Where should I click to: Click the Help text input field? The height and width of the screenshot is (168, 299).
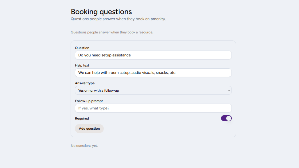[153, 73]
